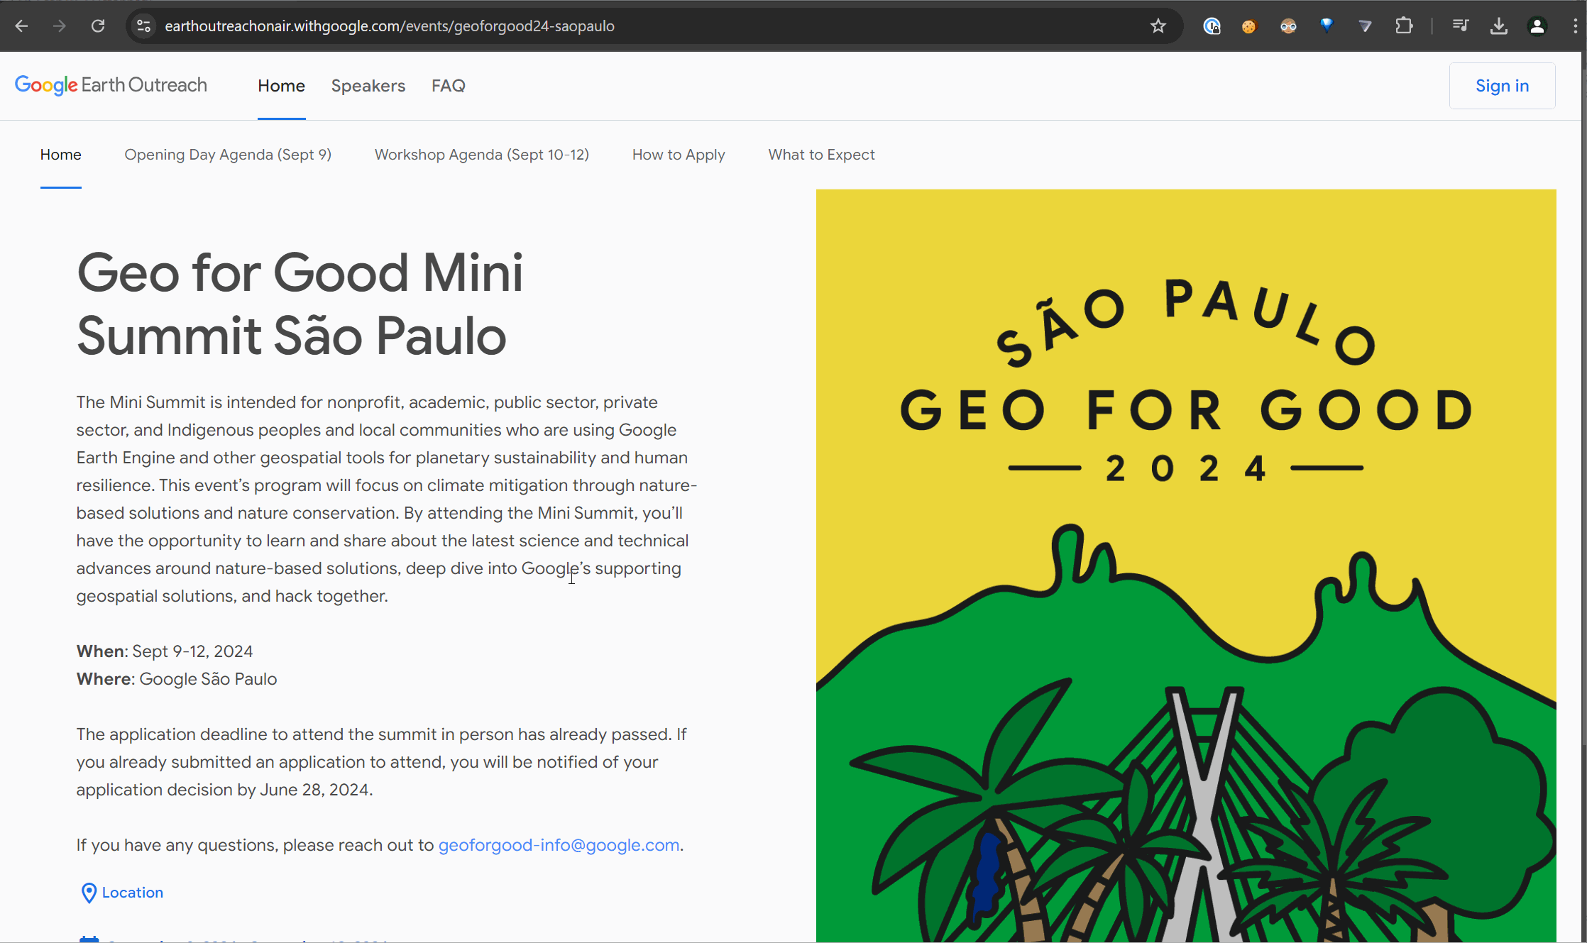This screenshot has width=1587, height=943.
Task: Open the media controls icon
Action: (x=1460, y=26)
